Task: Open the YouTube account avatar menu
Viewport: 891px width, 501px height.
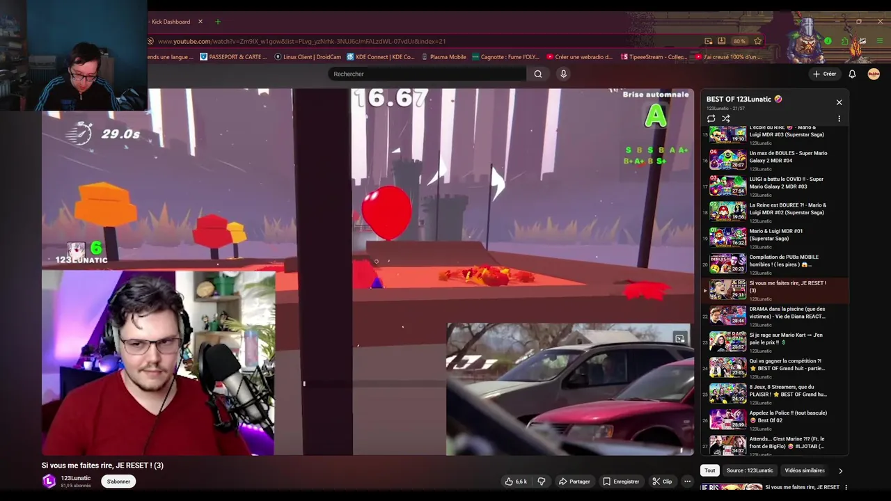Action: tap(874, 74)
